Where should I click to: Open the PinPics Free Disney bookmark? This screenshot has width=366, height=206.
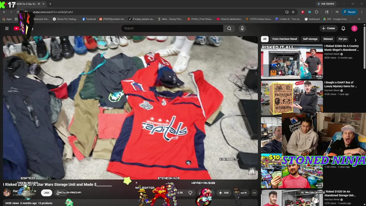click(200, 19)
